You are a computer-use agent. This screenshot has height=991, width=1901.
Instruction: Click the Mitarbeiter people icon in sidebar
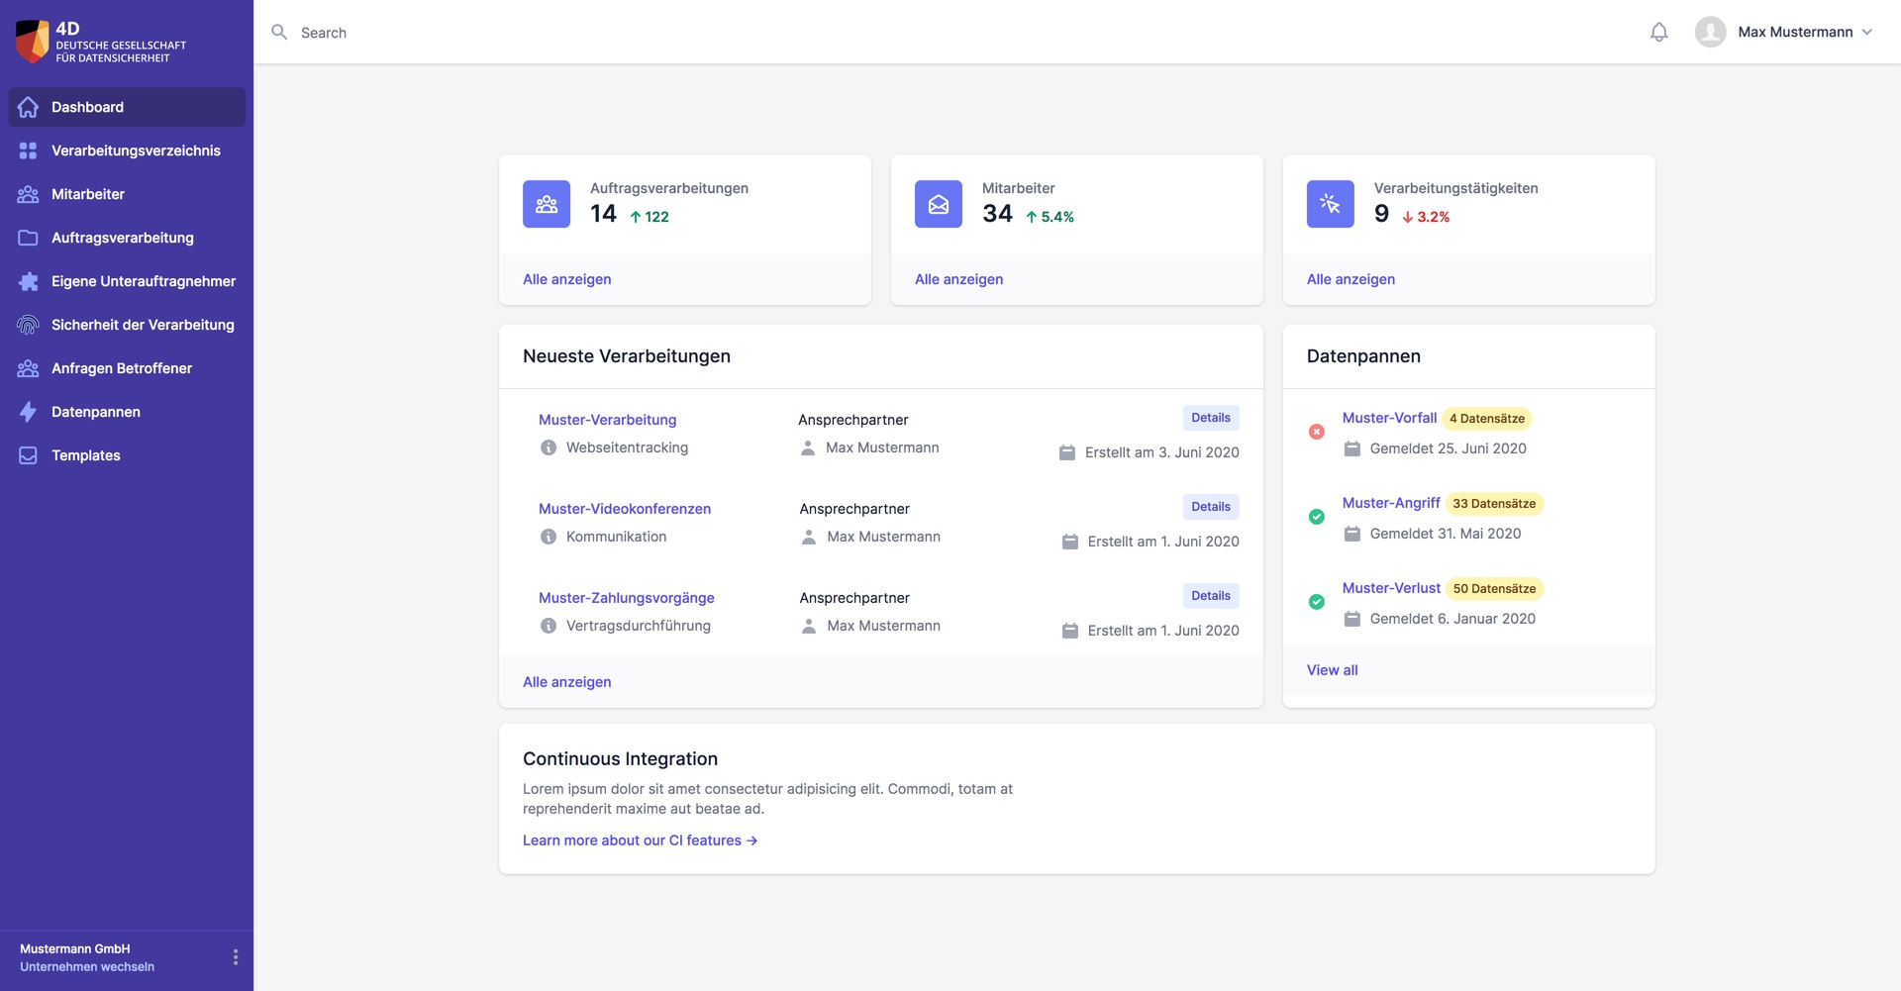click(x=27, y=194)
